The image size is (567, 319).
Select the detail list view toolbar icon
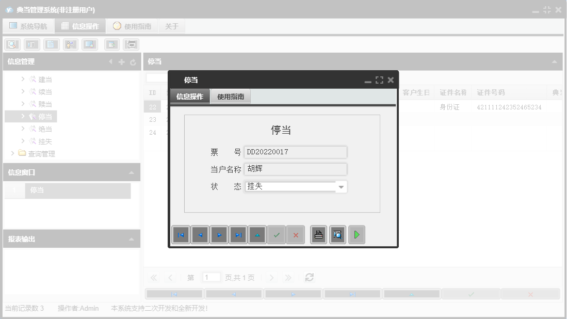[32, 44]
